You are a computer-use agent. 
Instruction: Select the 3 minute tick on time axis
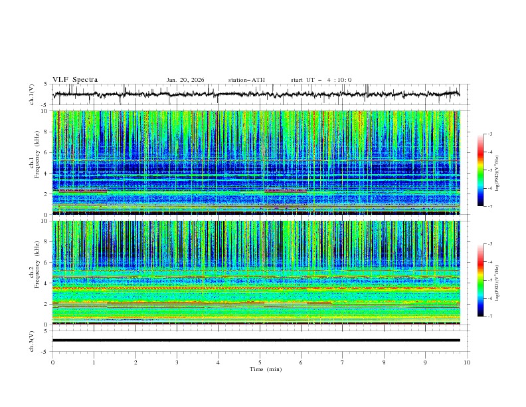(x=177, y=362)
